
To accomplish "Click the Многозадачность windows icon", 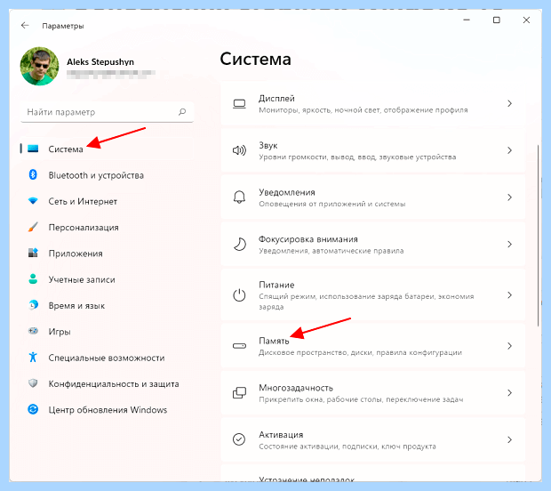I will (239, 392).
